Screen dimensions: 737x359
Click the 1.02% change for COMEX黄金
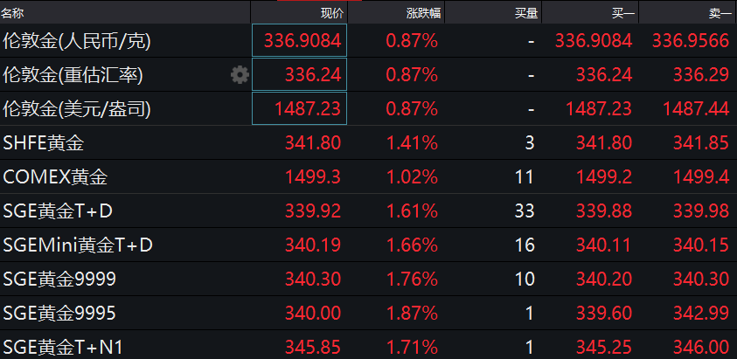pos(412,177)
